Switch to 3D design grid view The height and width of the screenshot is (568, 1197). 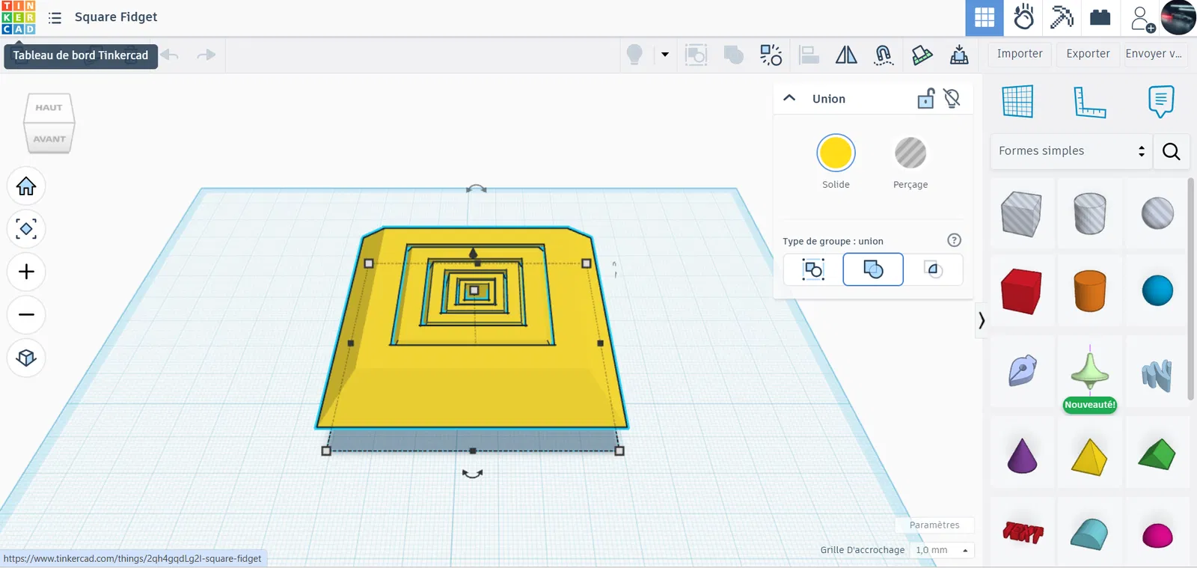click(x=985, y=17)
